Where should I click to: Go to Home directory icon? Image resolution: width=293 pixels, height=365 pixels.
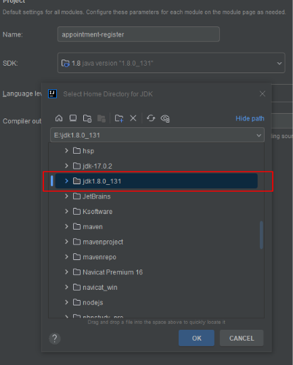pyautogui.click(x=59, y=119)
